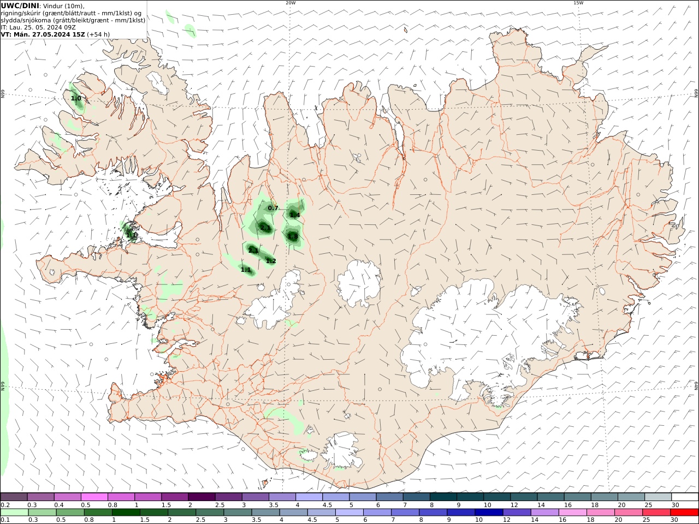Image resolution: width=699 pixels, height=524 pixels.
Task: Select the sleet/snow legend swatch between 8 and 9
Action: (x=443, y=497)
